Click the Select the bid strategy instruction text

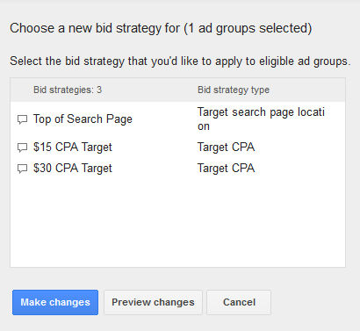180,61
